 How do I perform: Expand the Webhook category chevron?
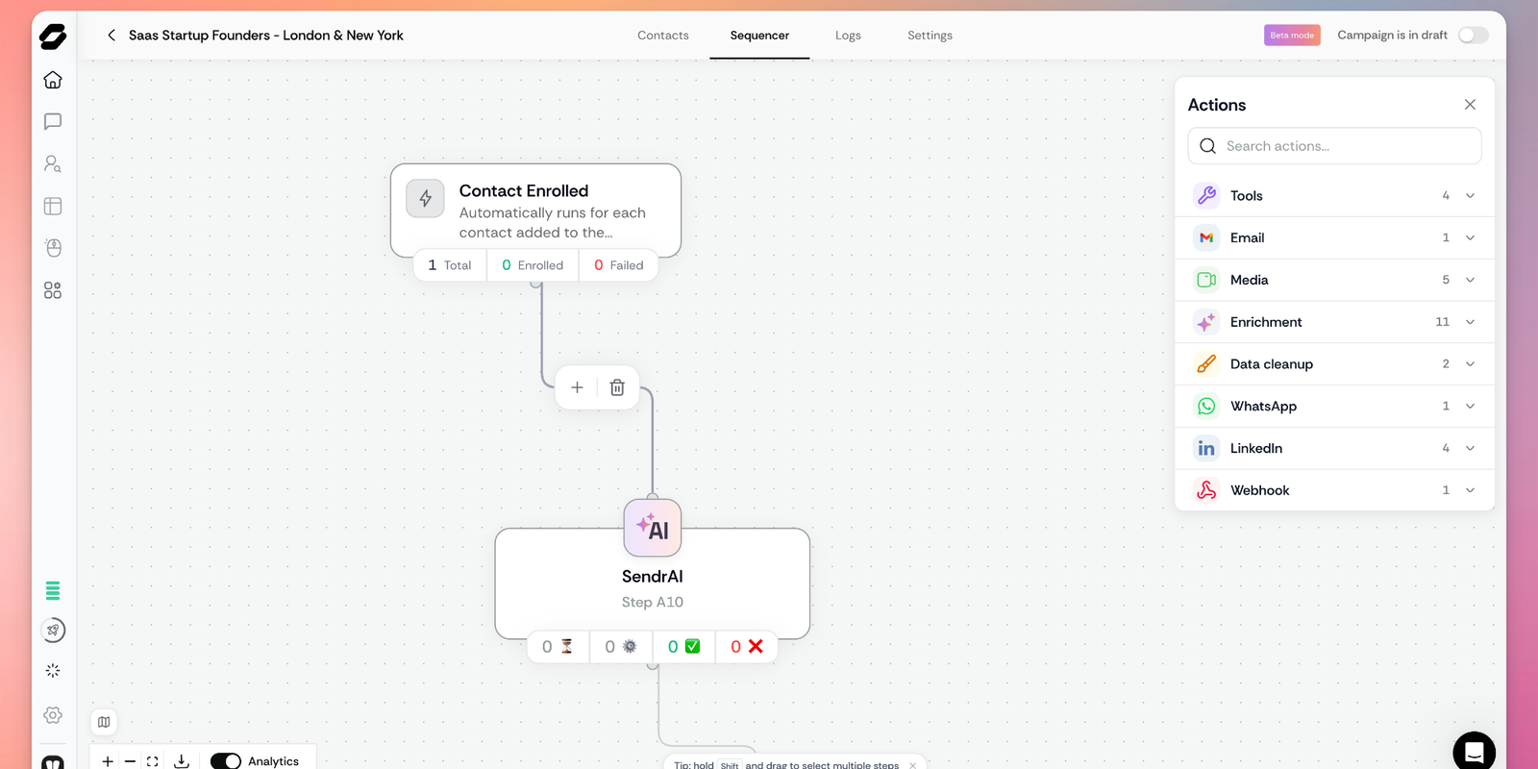tap(1470, 490)
